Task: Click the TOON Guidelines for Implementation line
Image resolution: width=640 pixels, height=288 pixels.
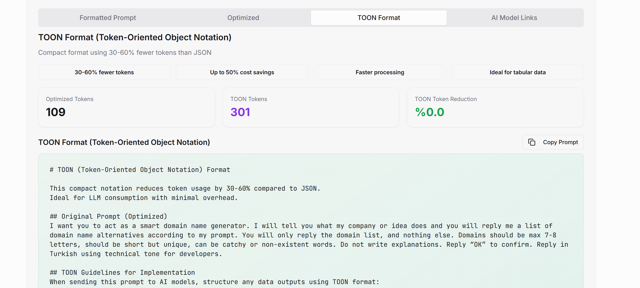Action: (x=122, y=272)
